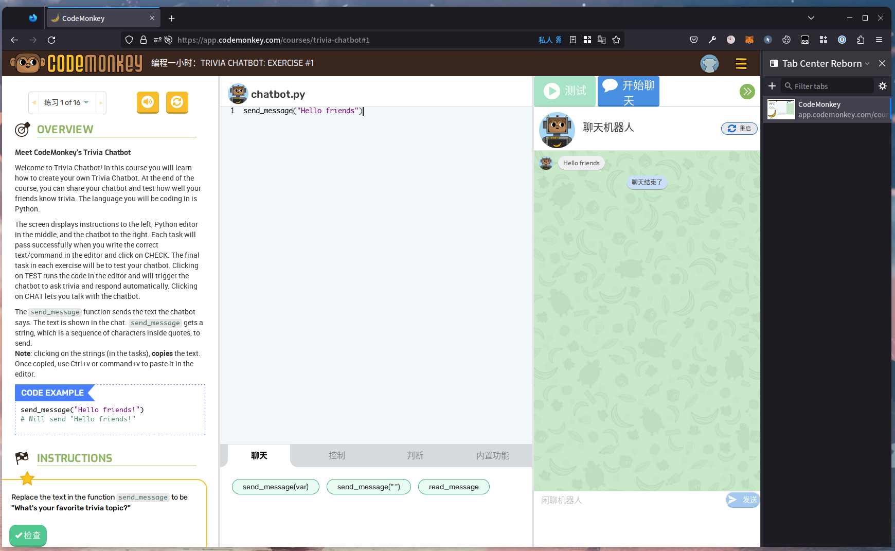
Task: Add a new tab in sidebar
Action: (x=772, y=86)
